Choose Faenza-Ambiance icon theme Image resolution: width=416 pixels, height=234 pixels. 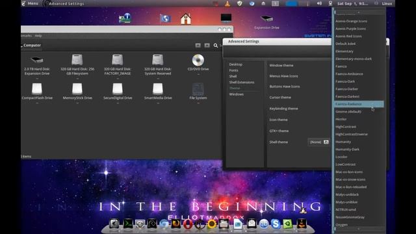point(349,73)
